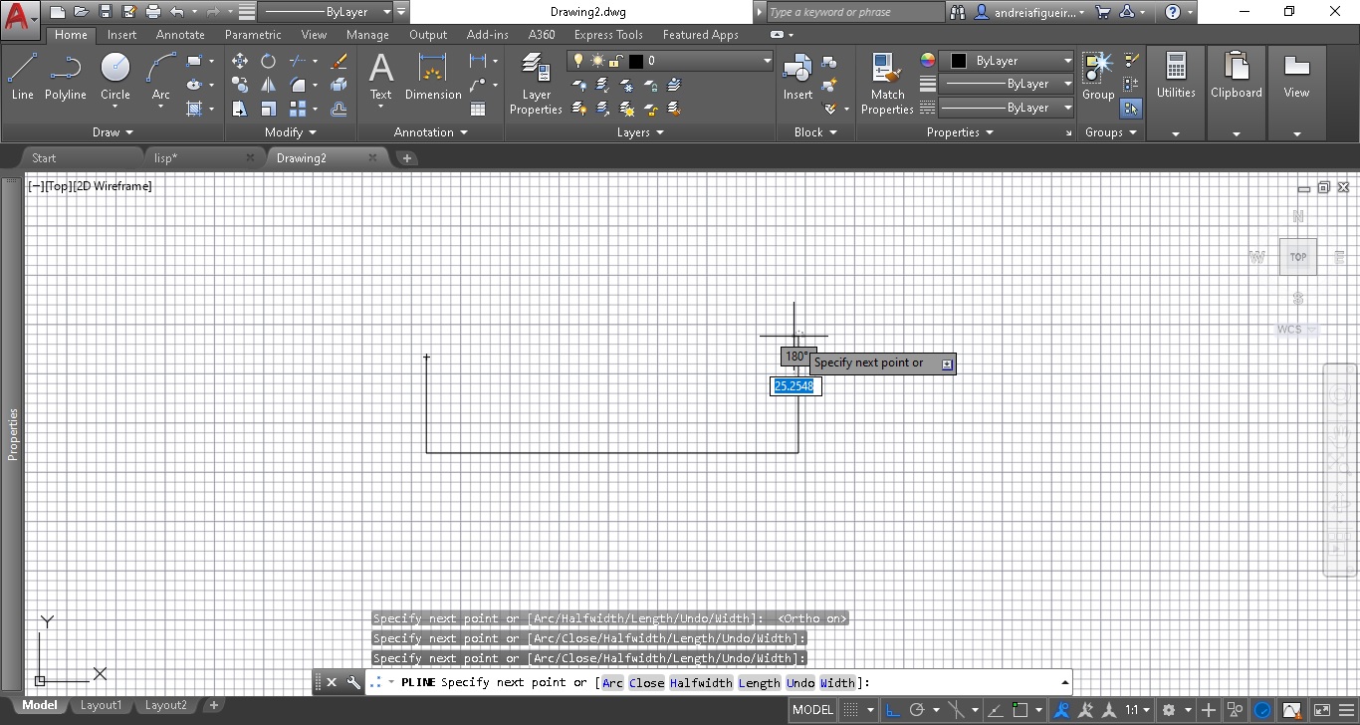Screen dimensions: 1360x725
Task: Insert a Table from Annotation panel
Action: [x=478, y=109]
